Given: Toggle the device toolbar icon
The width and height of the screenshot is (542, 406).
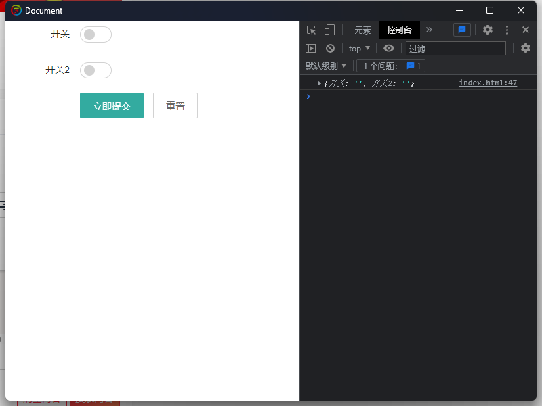Looking at the screenshot, I should [x=329, y=30].
